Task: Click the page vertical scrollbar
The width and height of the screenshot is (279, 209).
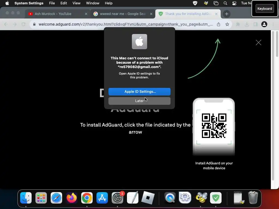Action: [x=273, y=106]
